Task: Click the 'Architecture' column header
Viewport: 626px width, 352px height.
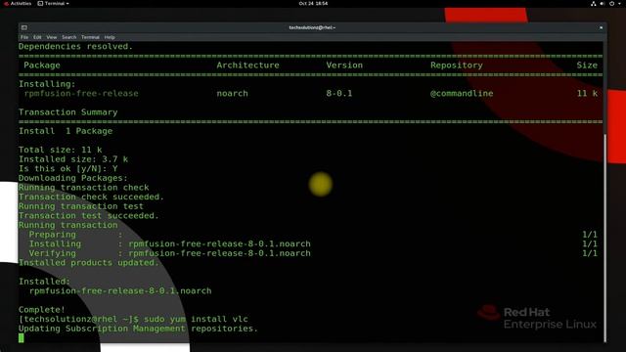Action: pyautogui.click(x=247, y=66)
